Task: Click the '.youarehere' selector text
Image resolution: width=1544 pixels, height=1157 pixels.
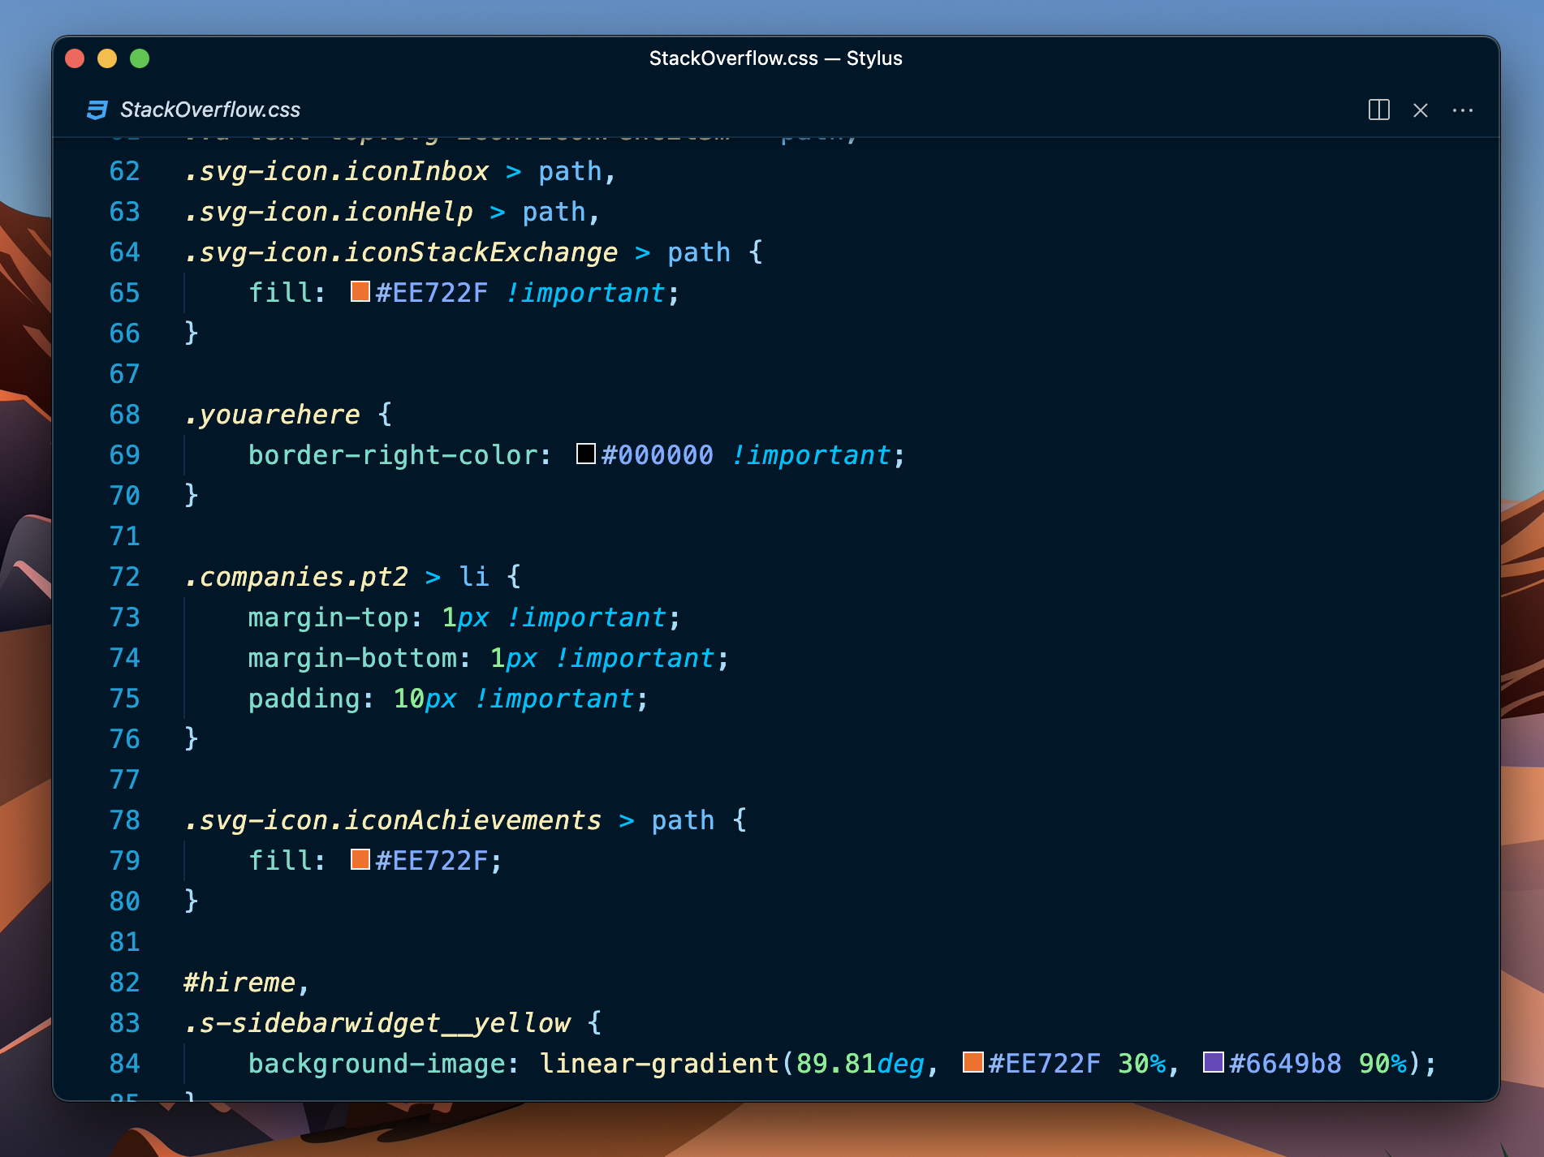Action: pos(272,415)
